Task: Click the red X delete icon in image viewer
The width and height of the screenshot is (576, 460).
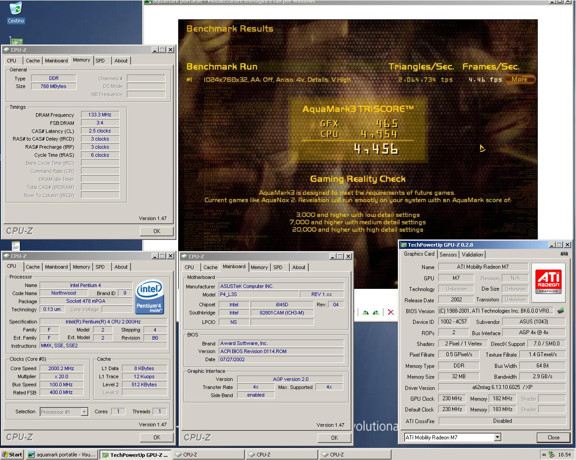Action: [391, 312]
